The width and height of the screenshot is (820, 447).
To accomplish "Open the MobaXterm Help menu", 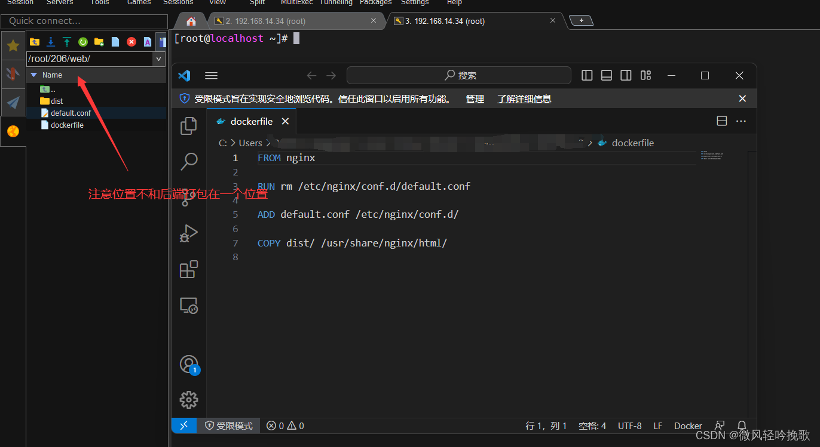I will pyautogui.click(x=455, y=2).
